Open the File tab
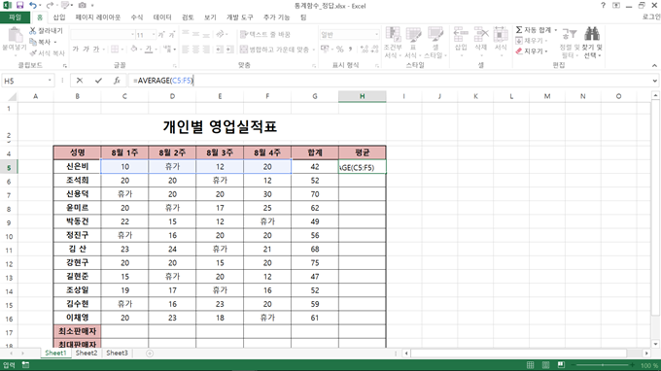Viewport: 661px width, 371px height. coord(15,17)
